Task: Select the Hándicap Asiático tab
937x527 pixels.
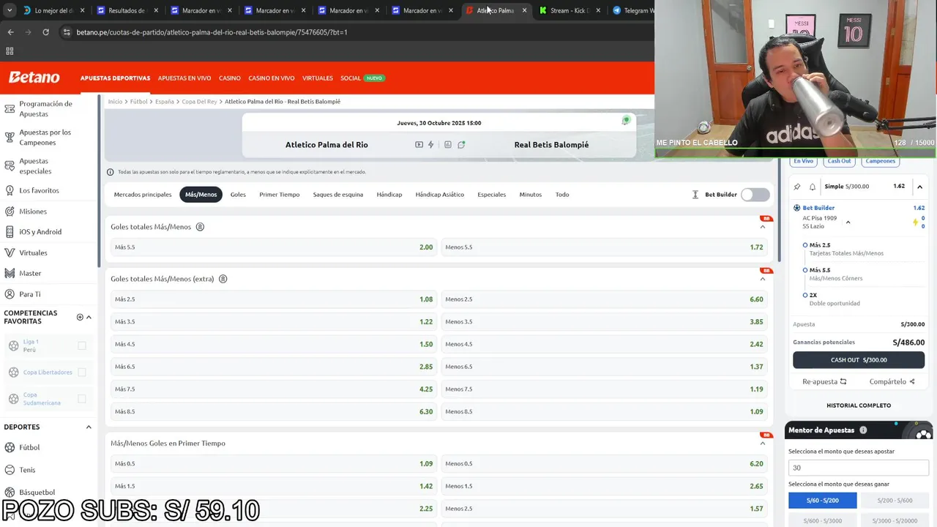Action: tap(439, 195)
